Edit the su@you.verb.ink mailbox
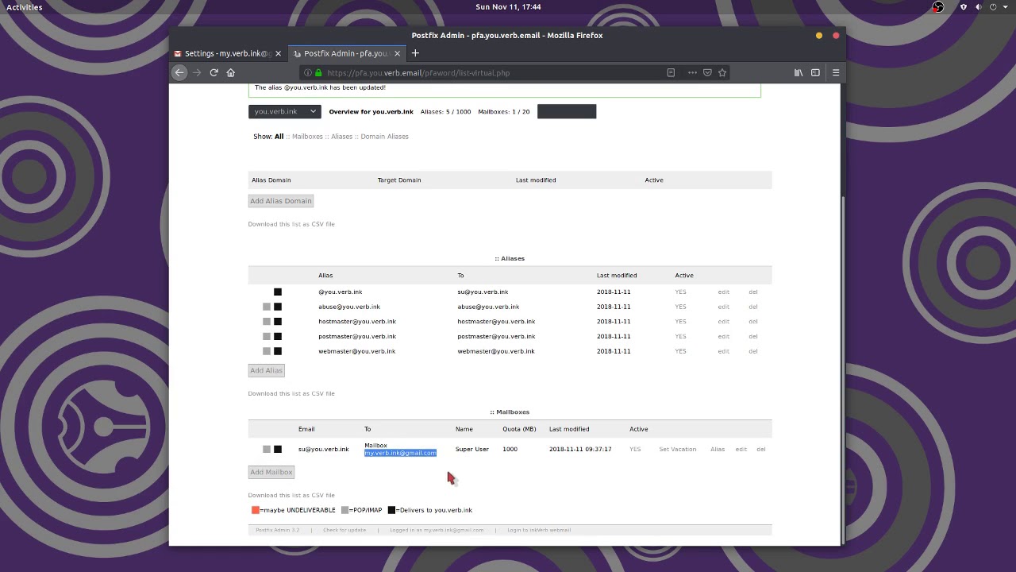This screenshot has width=1016, height=572. [x=741, y=449]
